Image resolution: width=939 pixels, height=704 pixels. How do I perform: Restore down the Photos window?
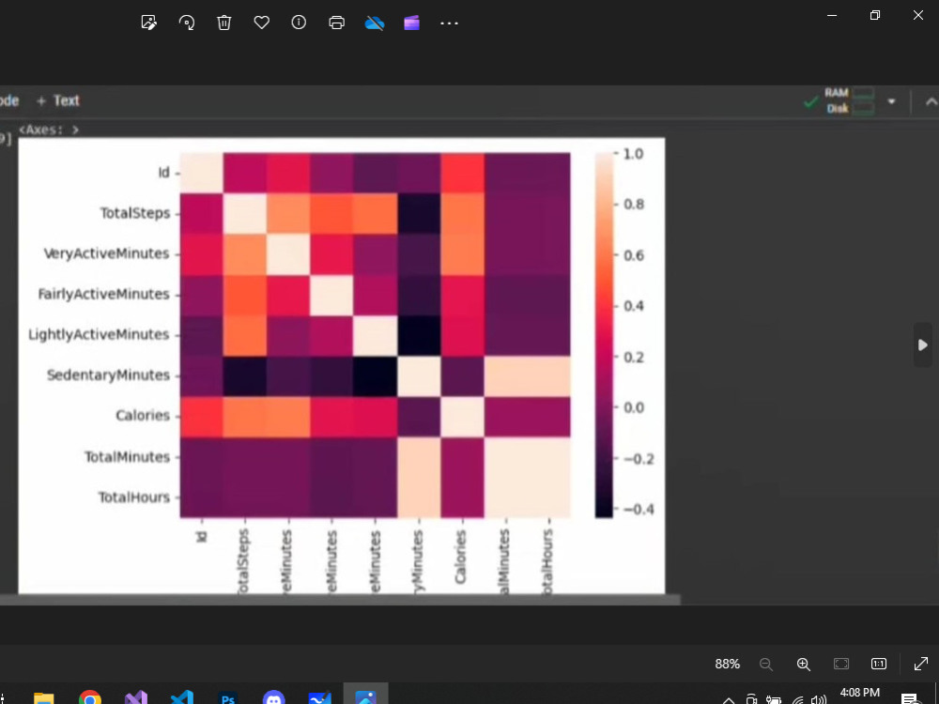[x=875, y=16]
